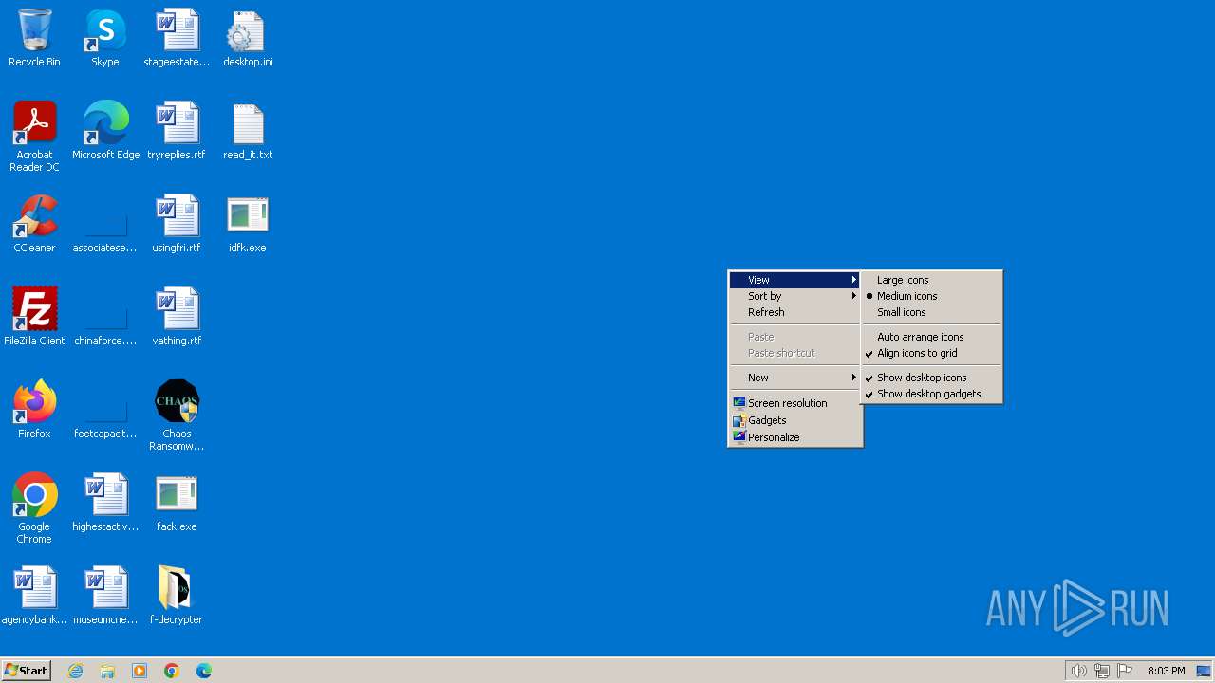Select the tryreplies.rtf file icon
1215x683 pixels.
177,132
